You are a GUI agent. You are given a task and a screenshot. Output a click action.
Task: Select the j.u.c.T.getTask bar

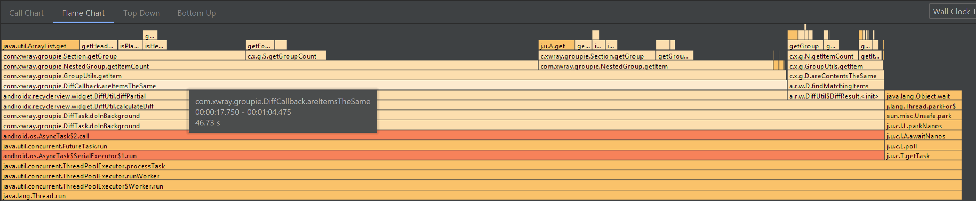[x=923, y=156]
